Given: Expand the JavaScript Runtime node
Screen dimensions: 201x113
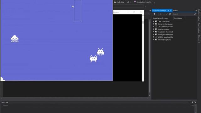Looking at the screenshot, I should point(154,32).
